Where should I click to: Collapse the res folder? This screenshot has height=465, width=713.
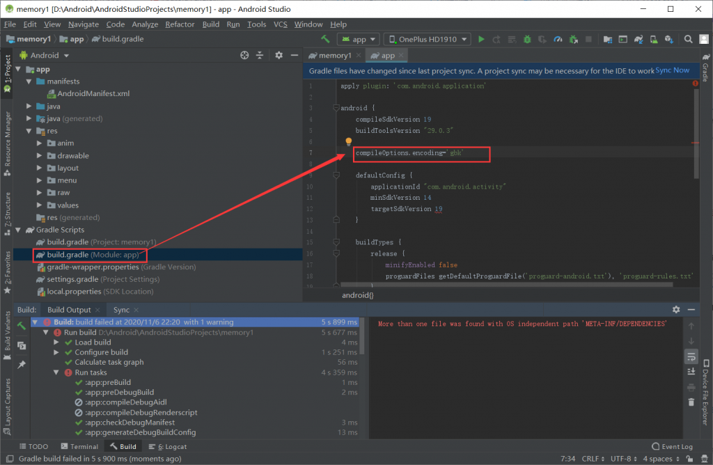29,131
